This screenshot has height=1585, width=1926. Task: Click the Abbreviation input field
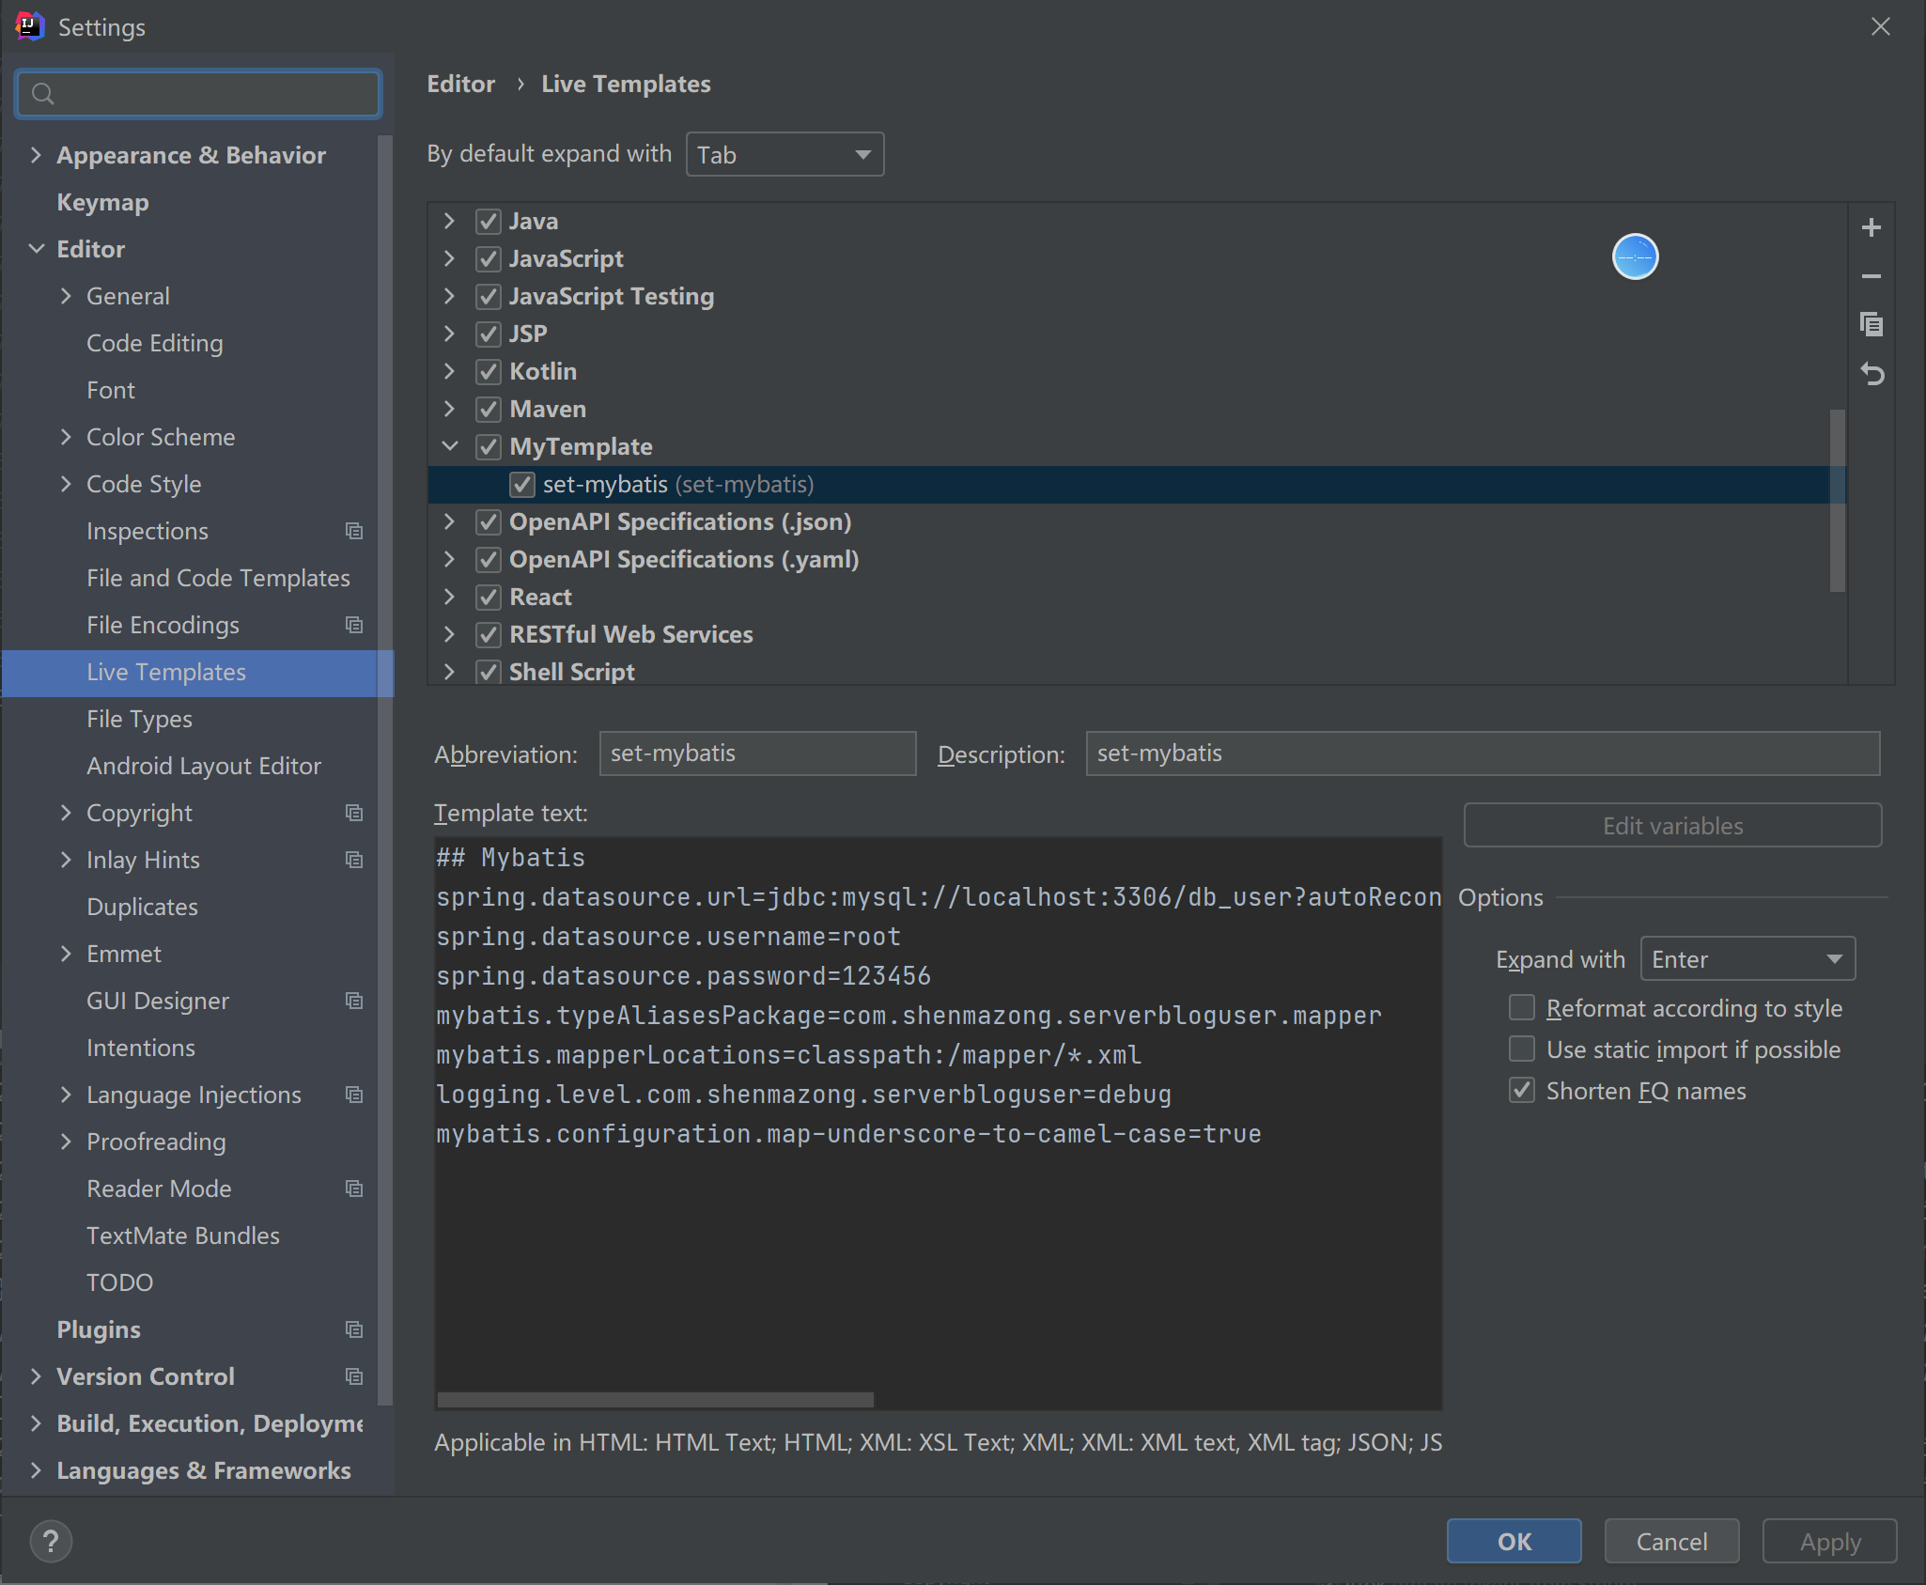point(757,754)
